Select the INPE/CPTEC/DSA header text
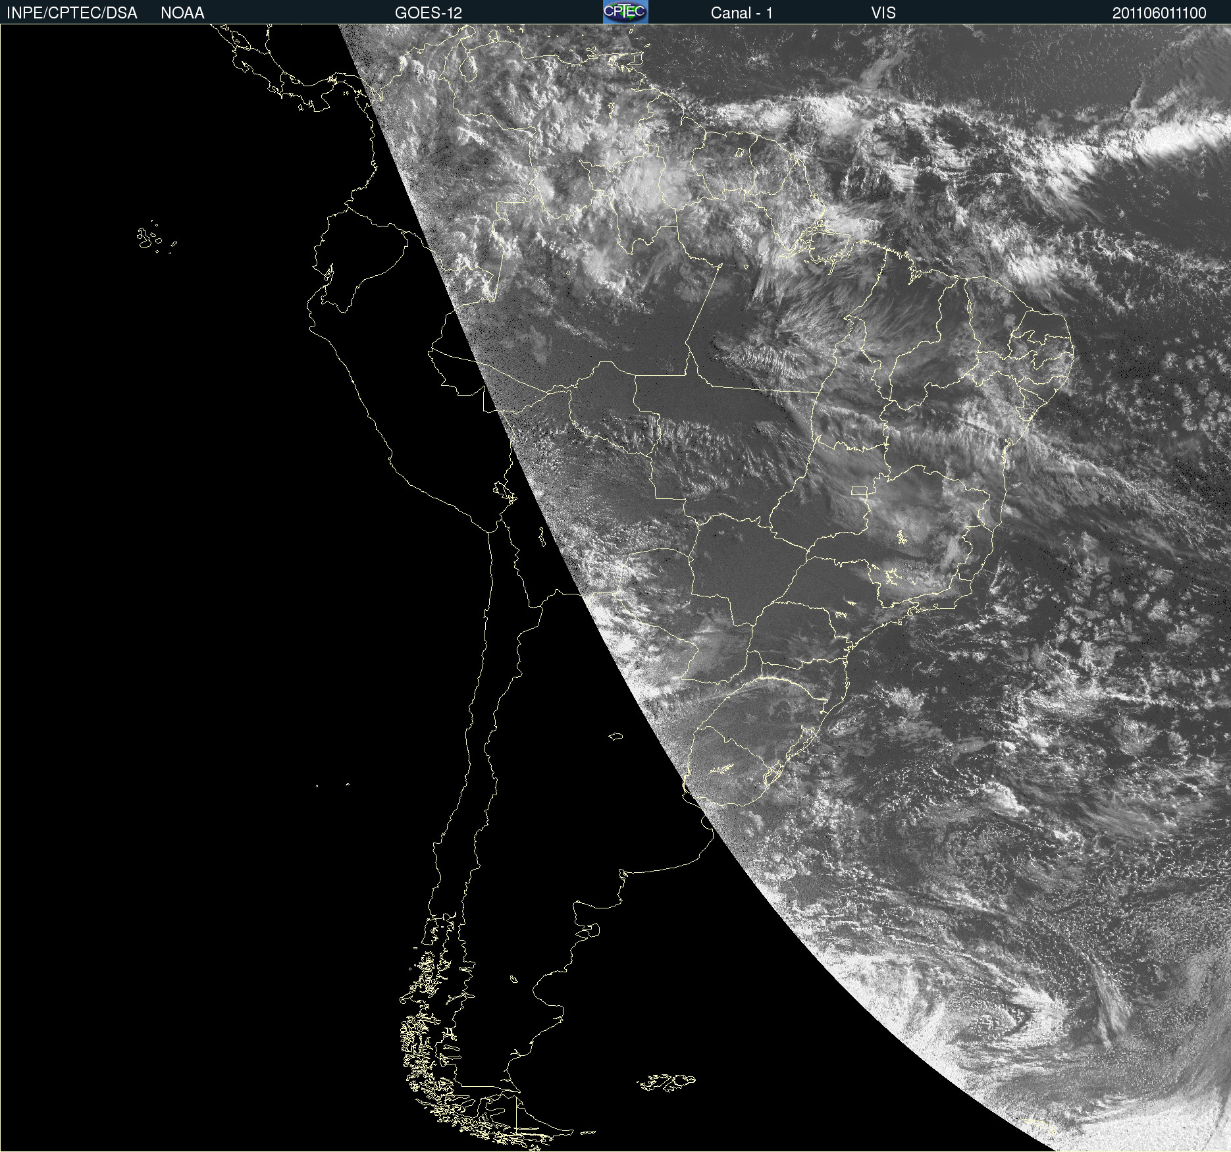 [72, 13]
